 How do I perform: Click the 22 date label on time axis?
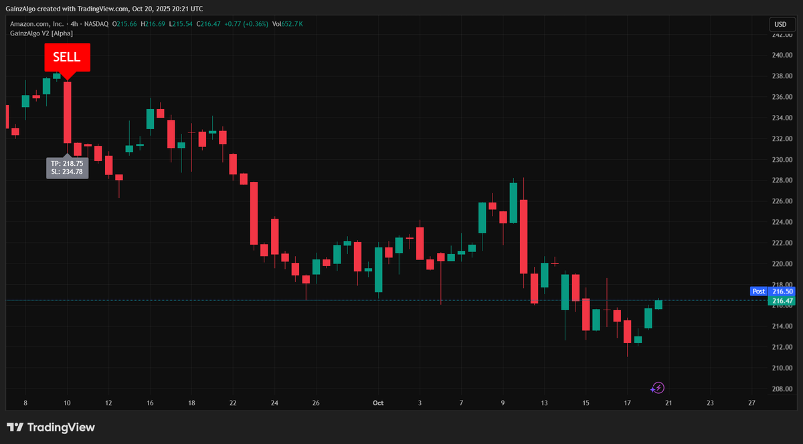click(x=233, y=403)
